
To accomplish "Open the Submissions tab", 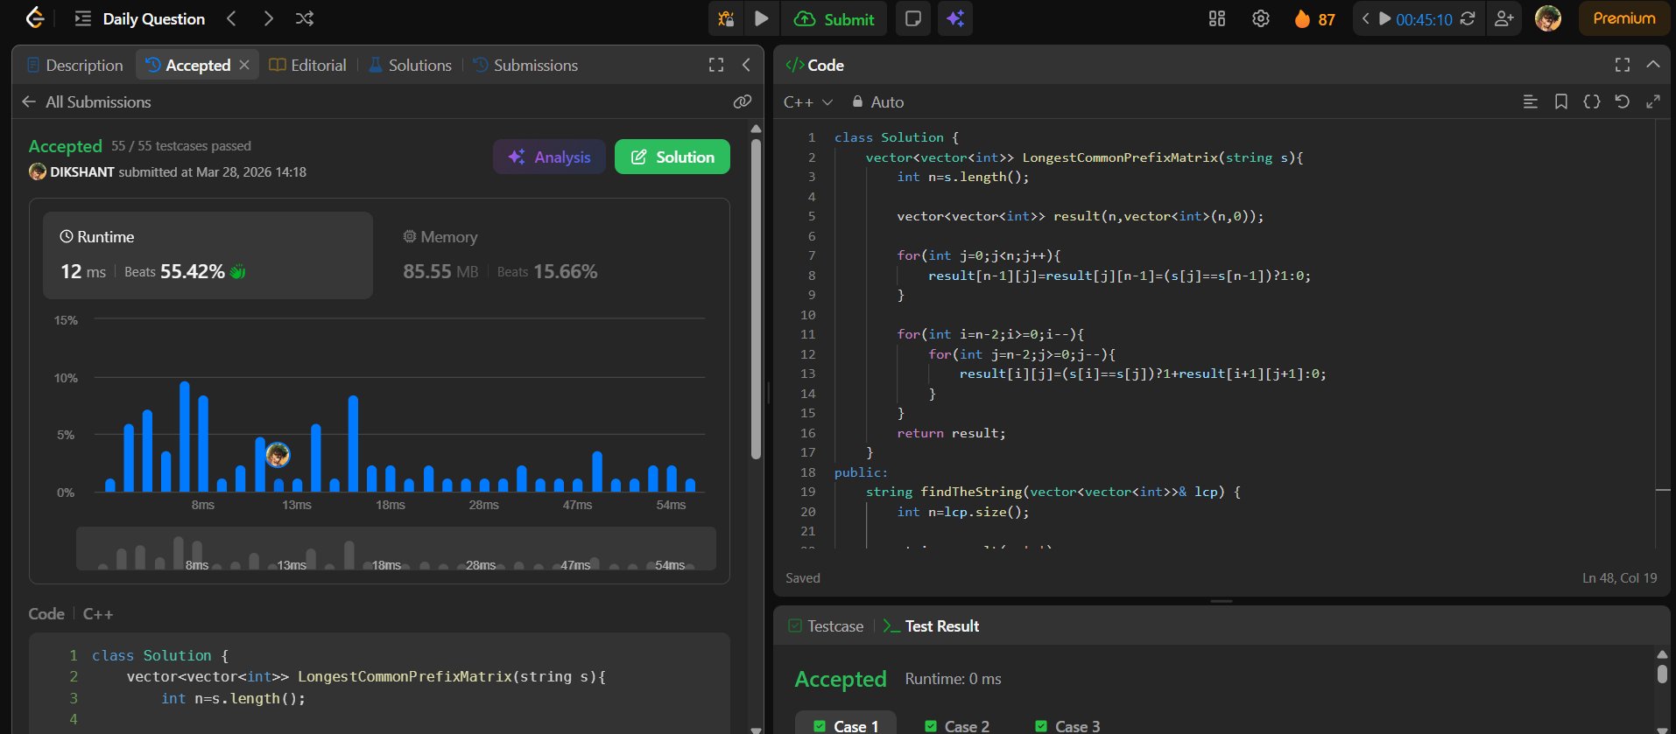I will coord(525,66).
